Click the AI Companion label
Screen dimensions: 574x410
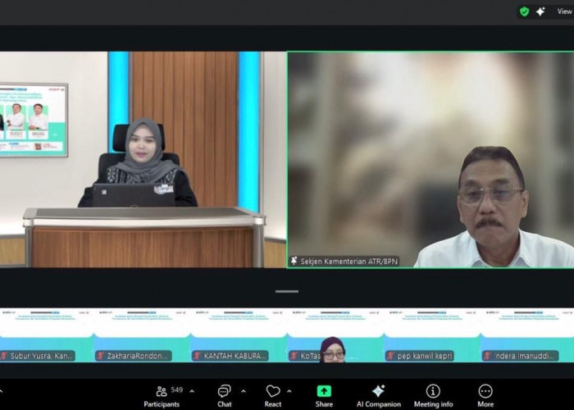[379, 404]
